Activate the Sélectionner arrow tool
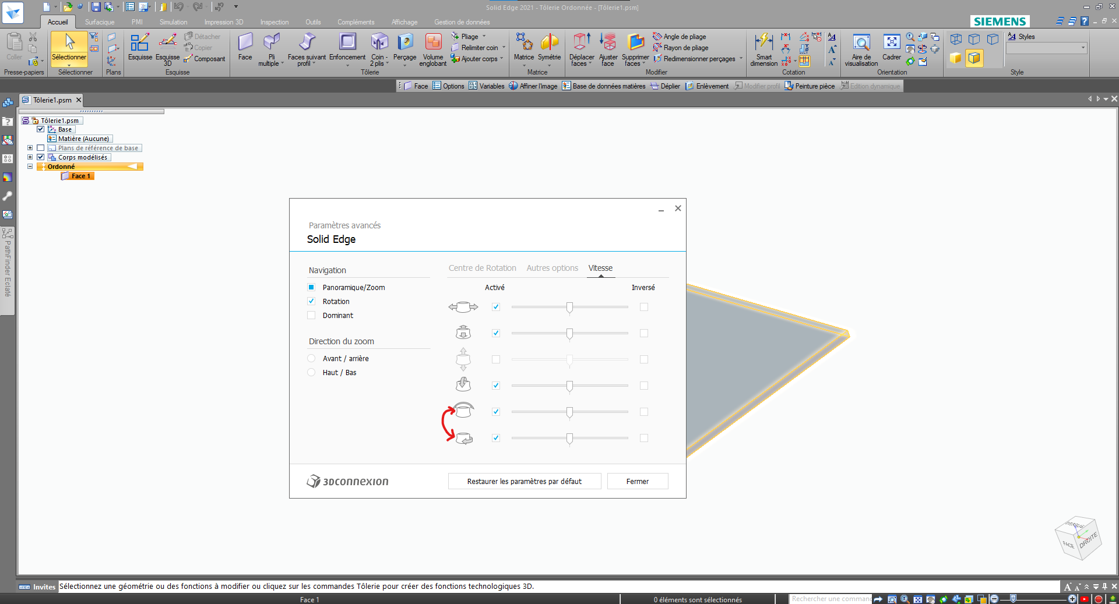This screenshot has width=1119, height=604. [69, 47]
